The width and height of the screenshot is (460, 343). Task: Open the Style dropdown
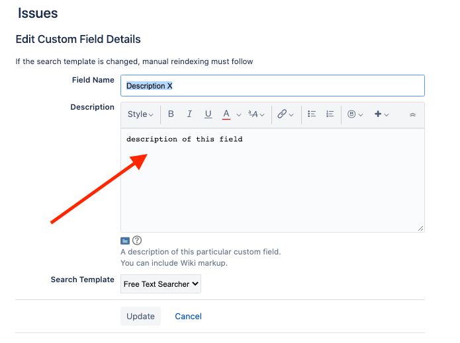[x=140, y=114]
